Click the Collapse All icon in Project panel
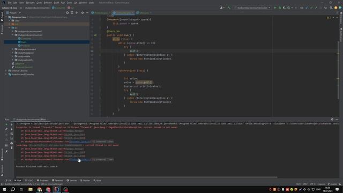Viewport: 343px width, 193px height. (x=77, y=13)
